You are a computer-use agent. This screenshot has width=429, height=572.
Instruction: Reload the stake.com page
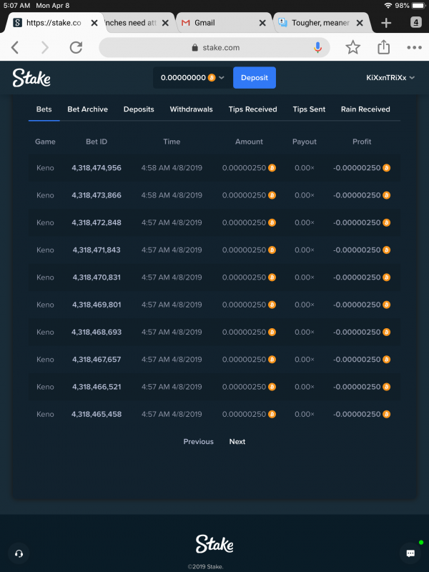click(76, 47)
